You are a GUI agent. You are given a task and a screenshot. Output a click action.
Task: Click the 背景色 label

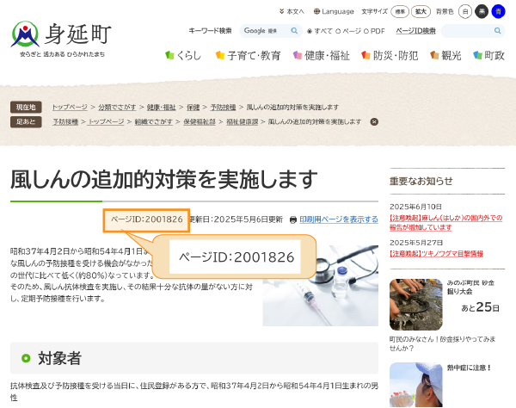(x=445, y=11)
